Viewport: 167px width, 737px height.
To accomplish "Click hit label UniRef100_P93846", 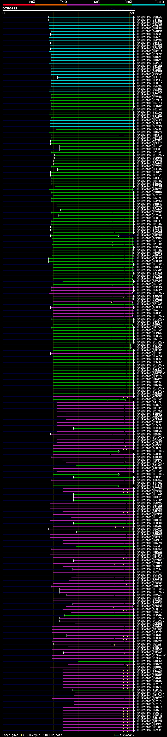I will pos(150,75).
